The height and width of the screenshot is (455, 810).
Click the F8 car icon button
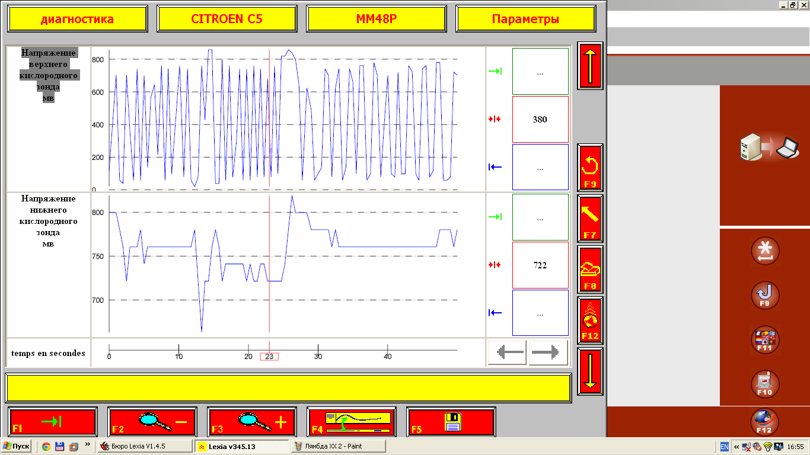point(590,270)
